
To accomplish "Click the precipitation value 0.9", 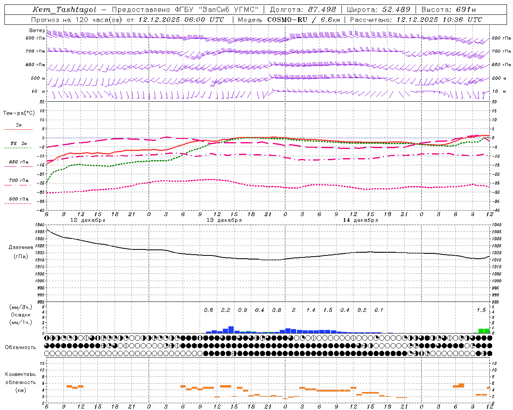I will (x=242, y=310).
